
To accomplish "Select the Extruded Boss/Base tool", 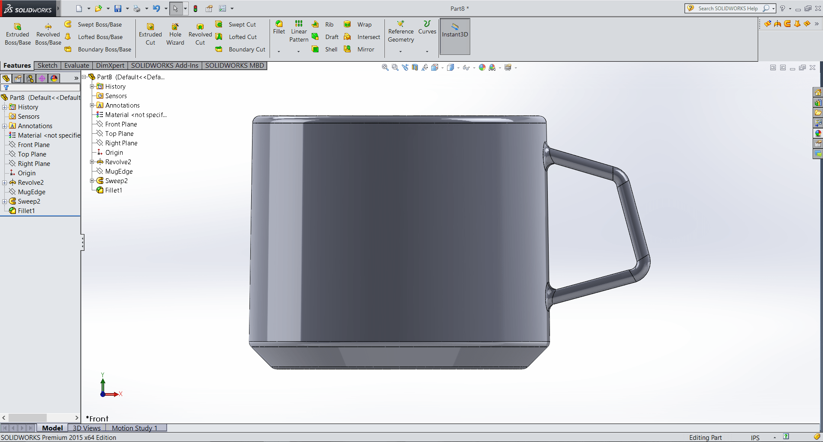I will pos(18,34).
